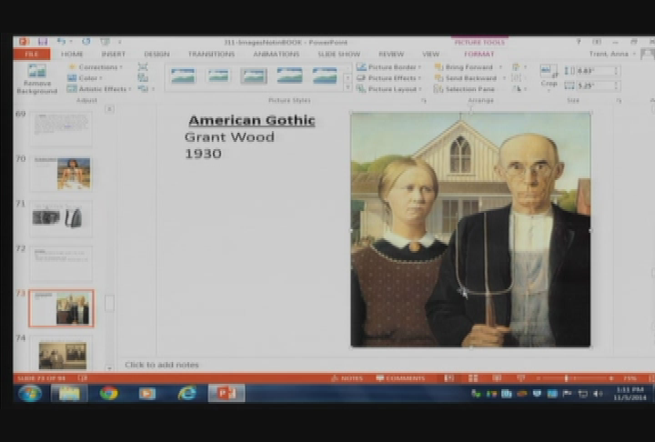Toggle the COMMENTS button in status bar
The height and width of the screenshot is (442, 655).
(x=400, y=378)
